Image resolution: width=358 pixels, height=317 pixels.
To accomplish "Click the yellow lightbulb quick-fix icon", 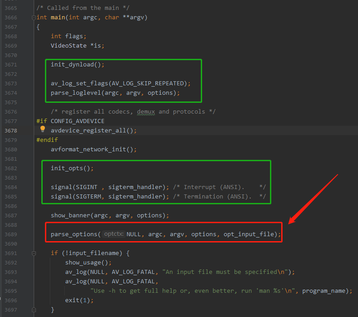I will 43,129.
